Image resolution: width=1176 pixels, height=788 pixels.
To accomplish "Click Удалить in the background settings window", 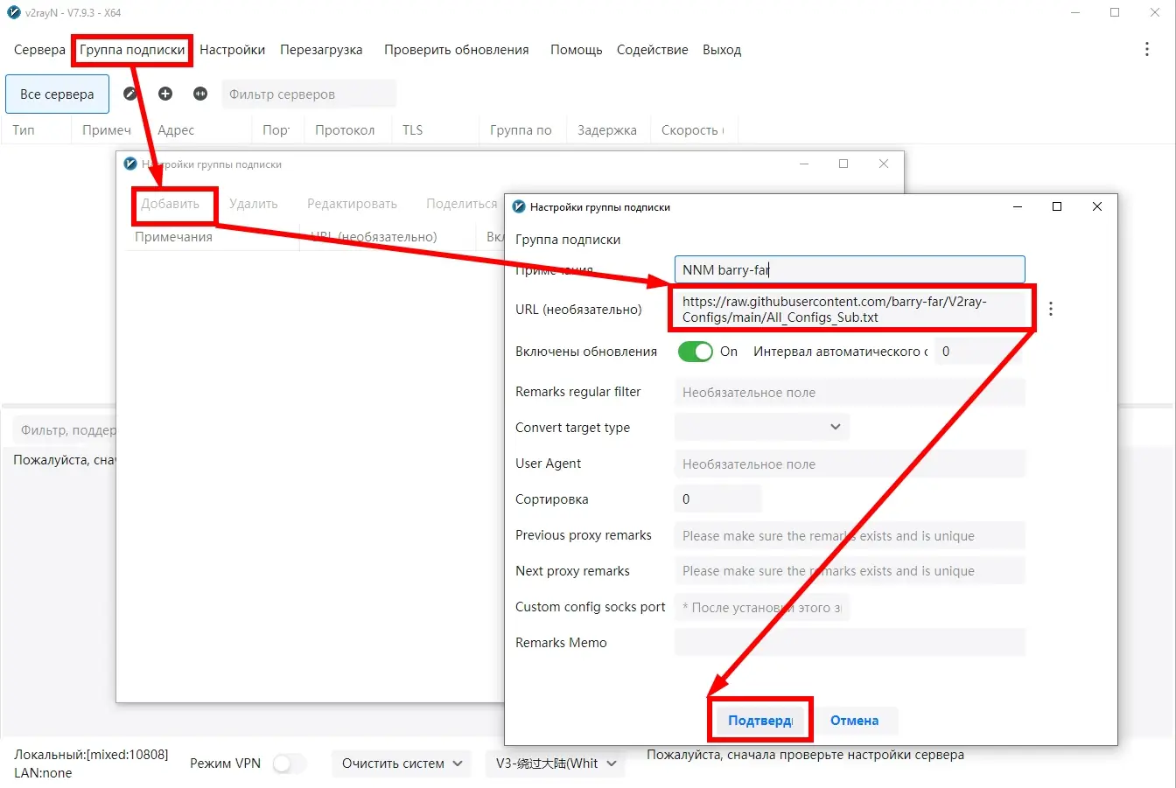I will [x=254, y=204].
